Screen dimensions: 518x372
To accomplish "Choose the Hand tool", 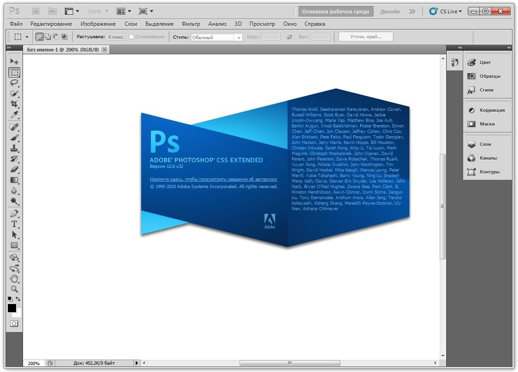I will [x=14, y=279].
